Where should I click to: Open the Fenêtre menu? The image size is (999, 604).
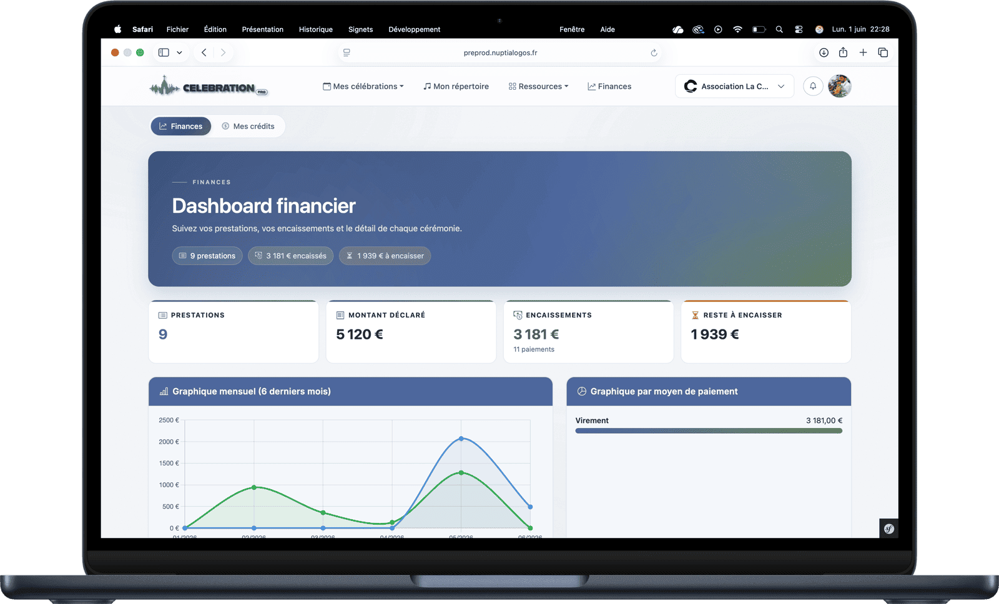[x=572, y=29]
